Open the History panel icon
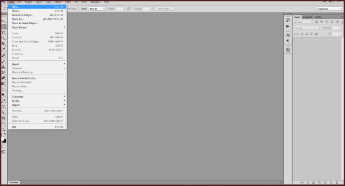Viewport: 345px width, 186px height. pyautogui.click(x=288, y=20)
